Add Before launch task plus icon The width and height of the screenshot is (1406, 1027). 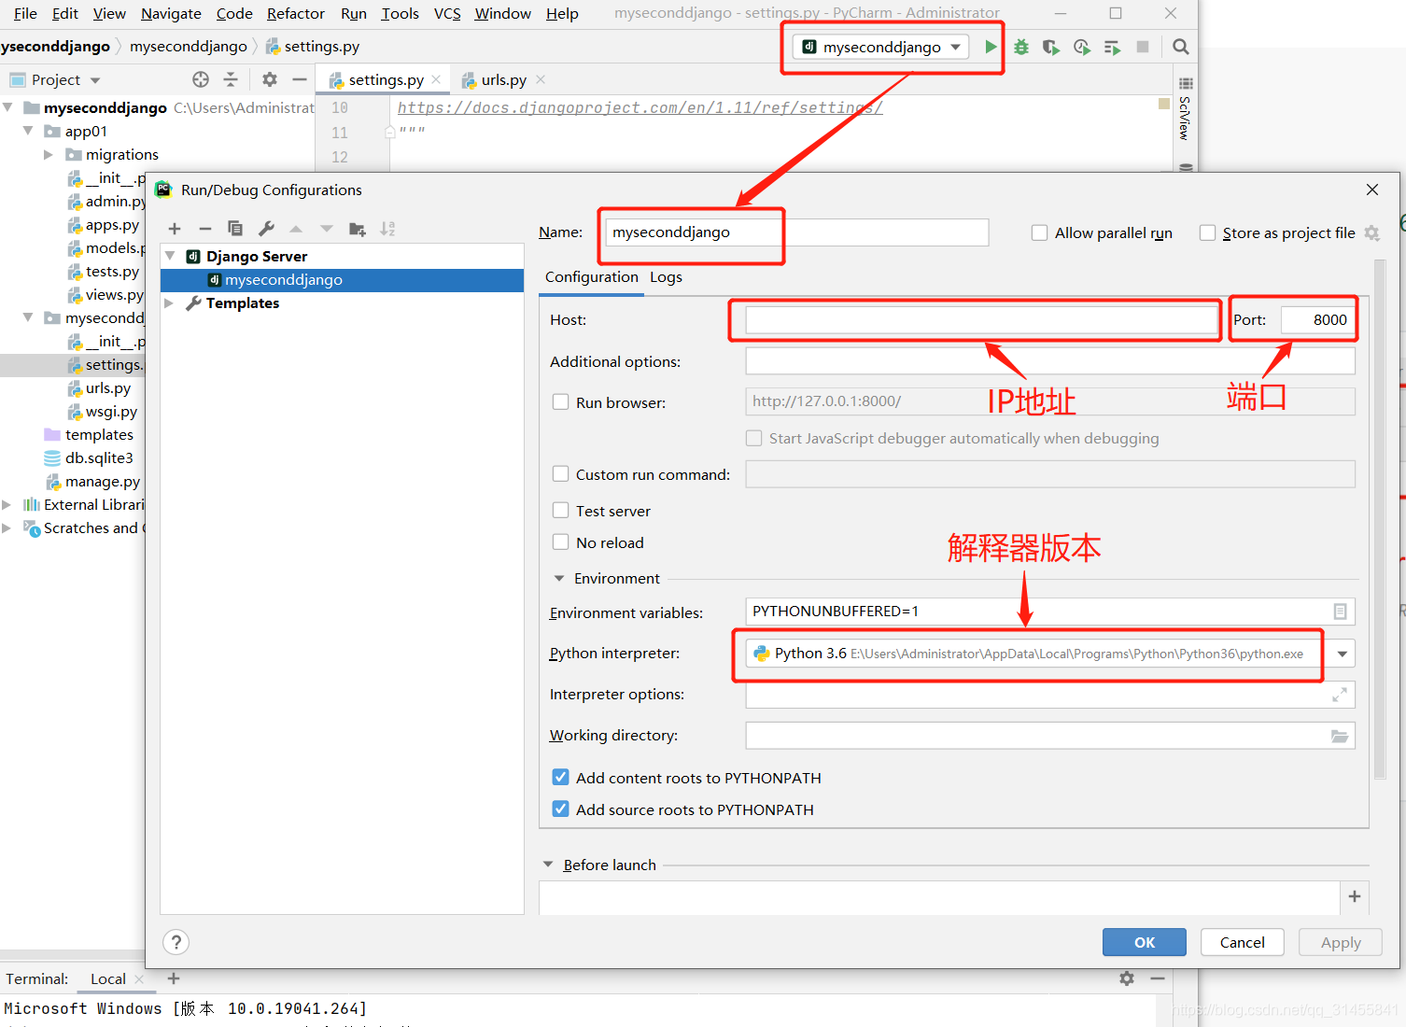click(1355, 896)
